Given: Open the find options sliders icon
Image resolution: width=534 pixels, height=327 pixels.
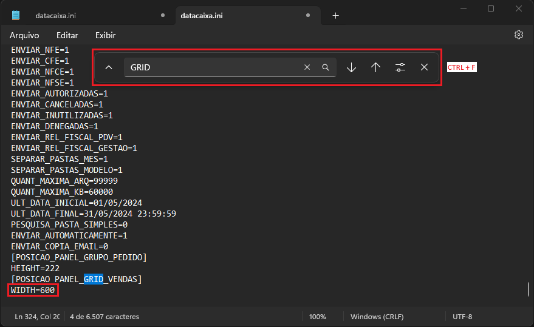Looking at the screenshot, I should (x=400, y=67).
